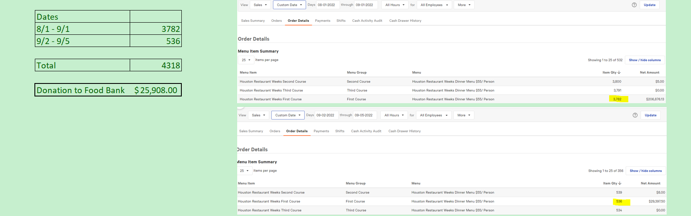Screen dimensions: 691x216
Task: Click Update button in 08-01-2022 report
Action: (649, 5)
